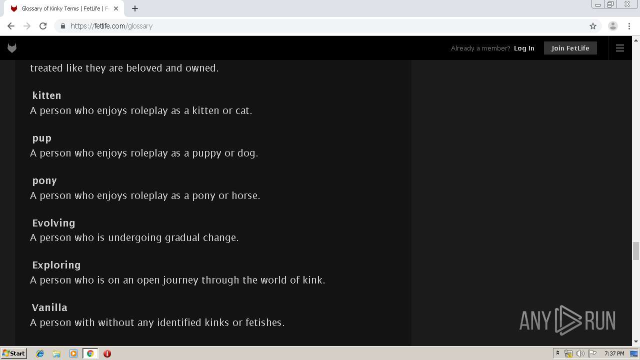Viewport: 640px width, 360px height.
Task: Click the puppy or dog definition text
Action: point(144,153)
